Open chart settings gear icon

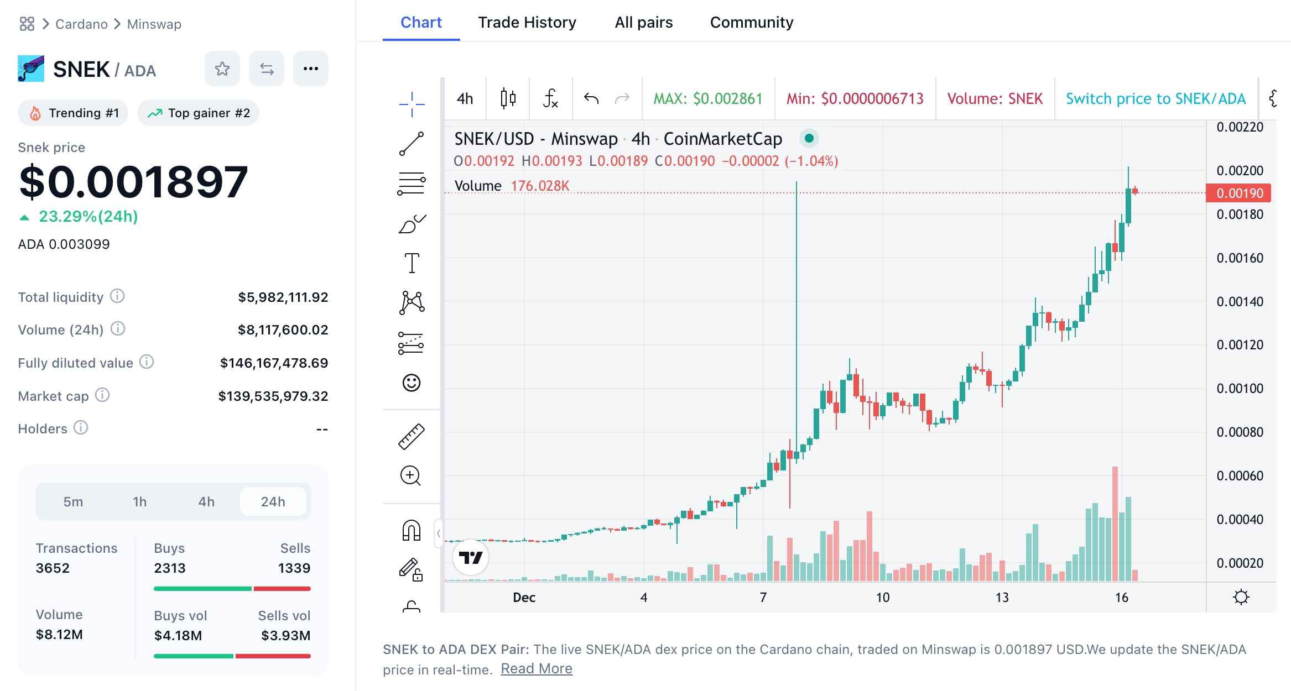[1241, 597]
